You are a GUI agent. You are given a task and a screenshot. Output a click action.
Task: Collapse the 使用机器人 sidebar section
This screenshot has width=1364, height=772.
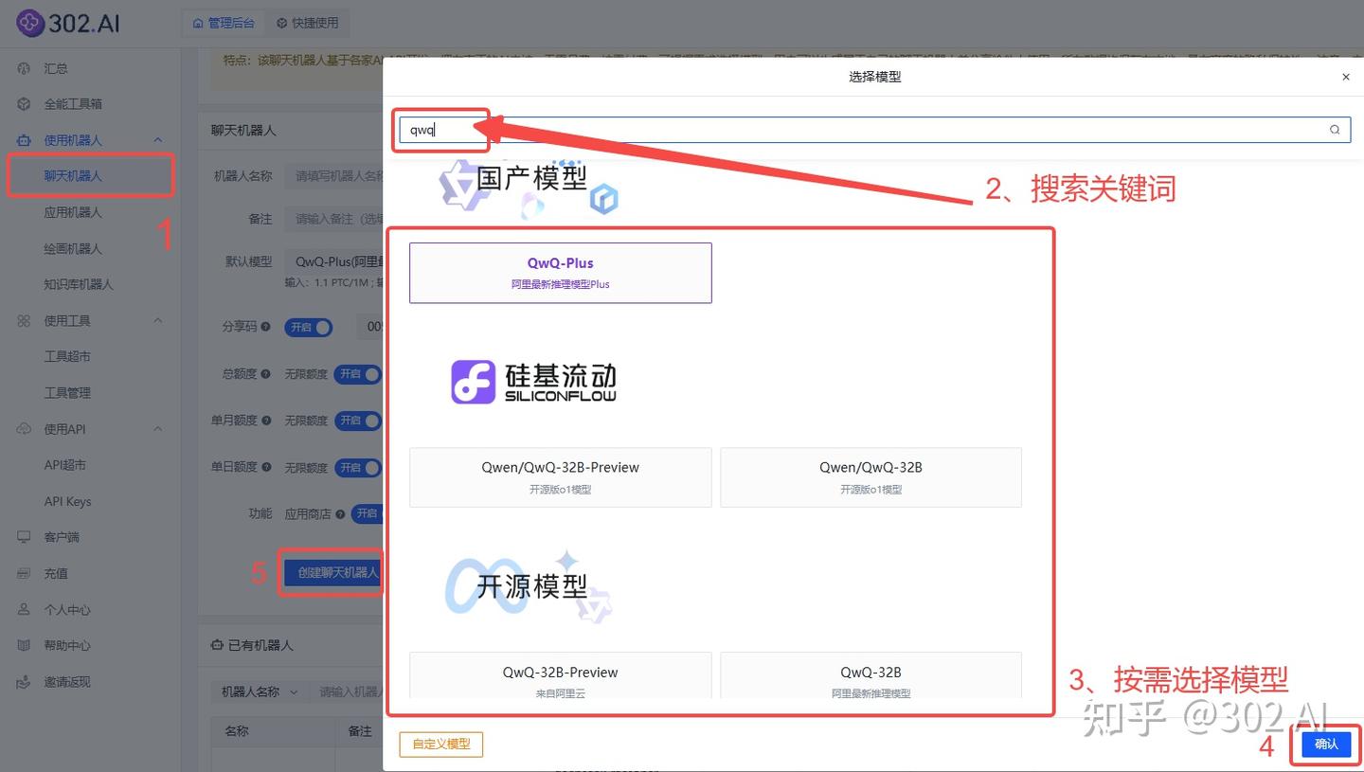(x=159, y=139)
